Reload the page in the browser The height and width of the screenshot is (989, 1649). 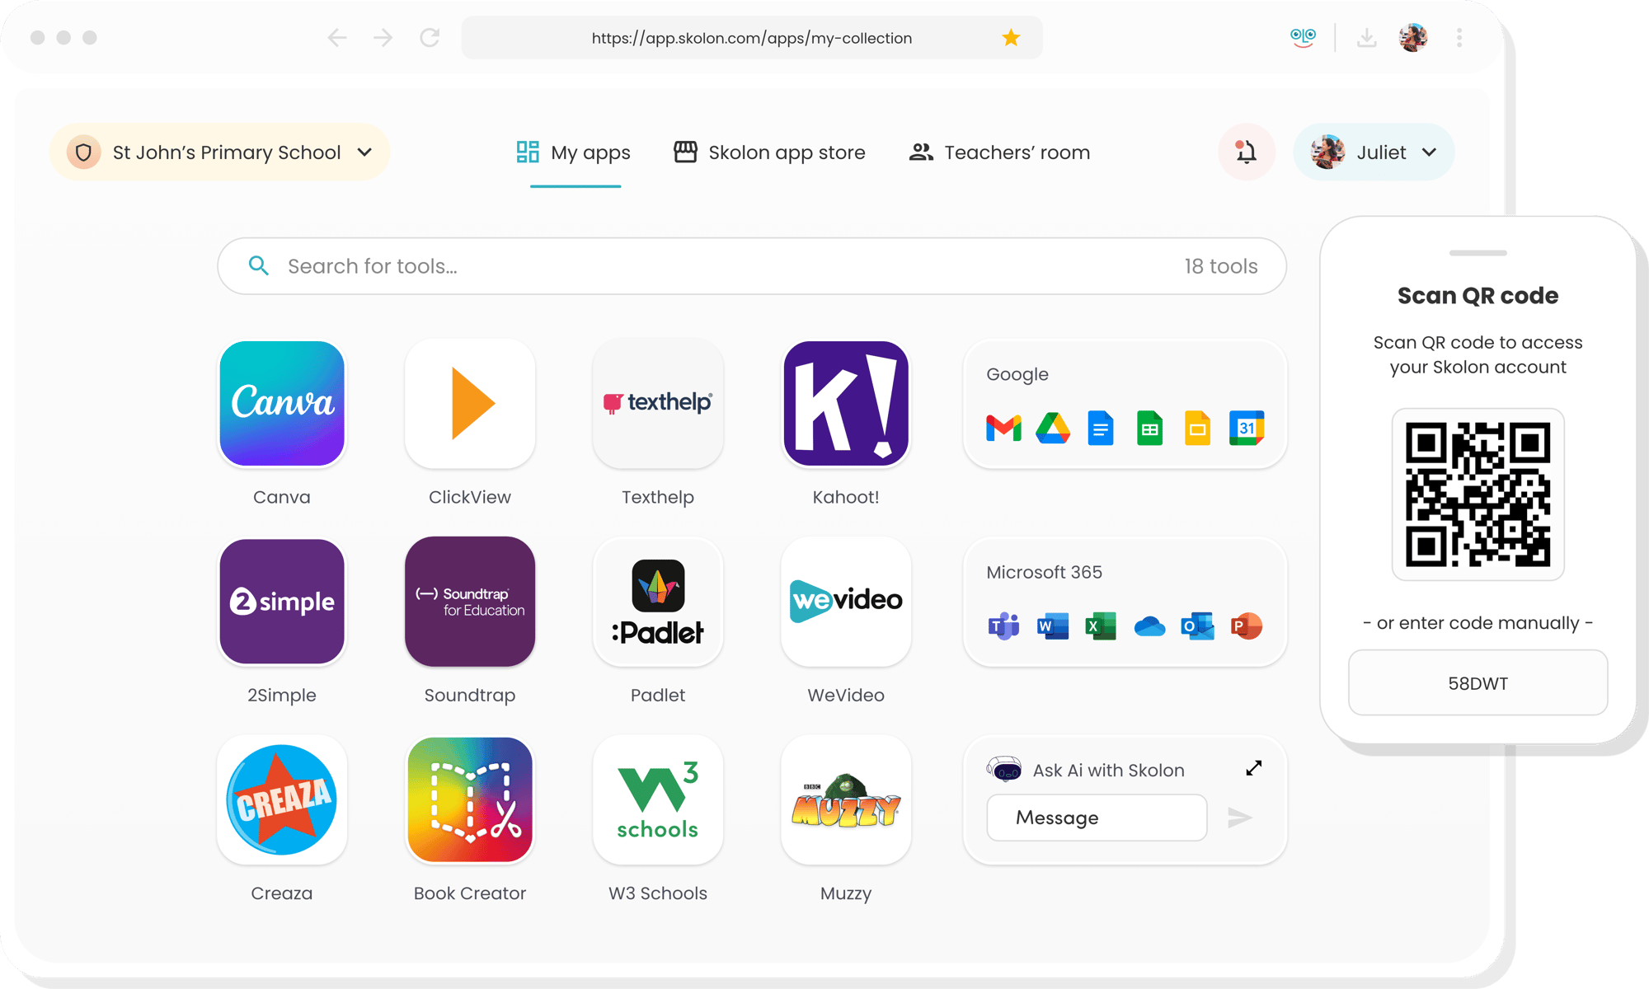pos(430,37)
